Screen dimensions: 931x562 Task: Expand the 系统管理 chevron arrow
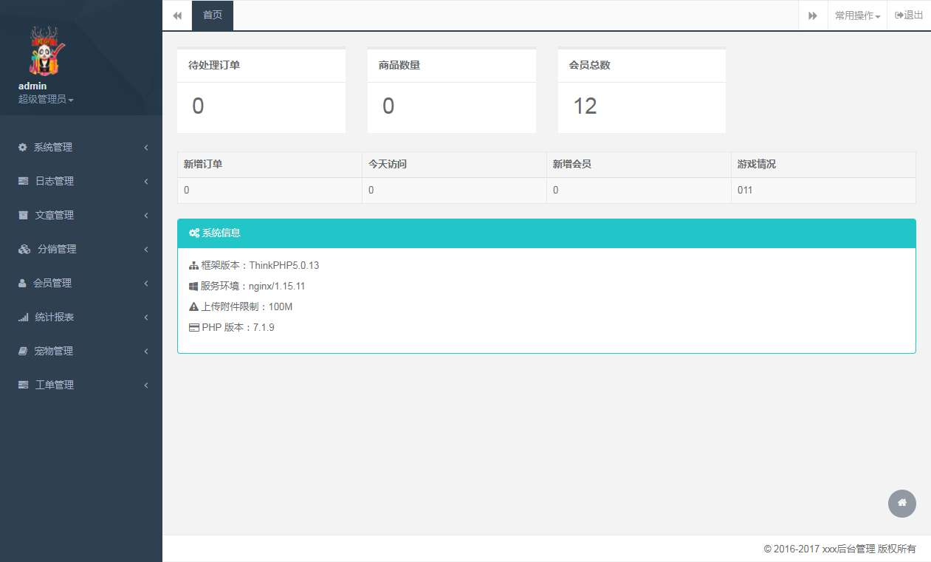(x=146, y=147)
